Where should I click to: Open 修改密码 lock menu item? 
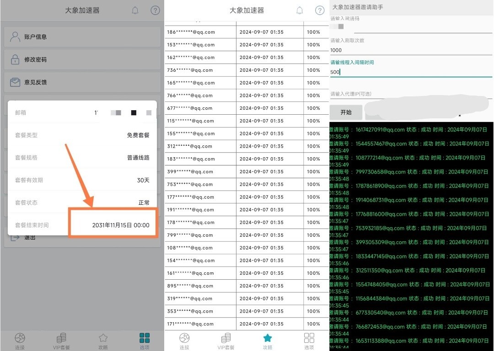[36, 59]
